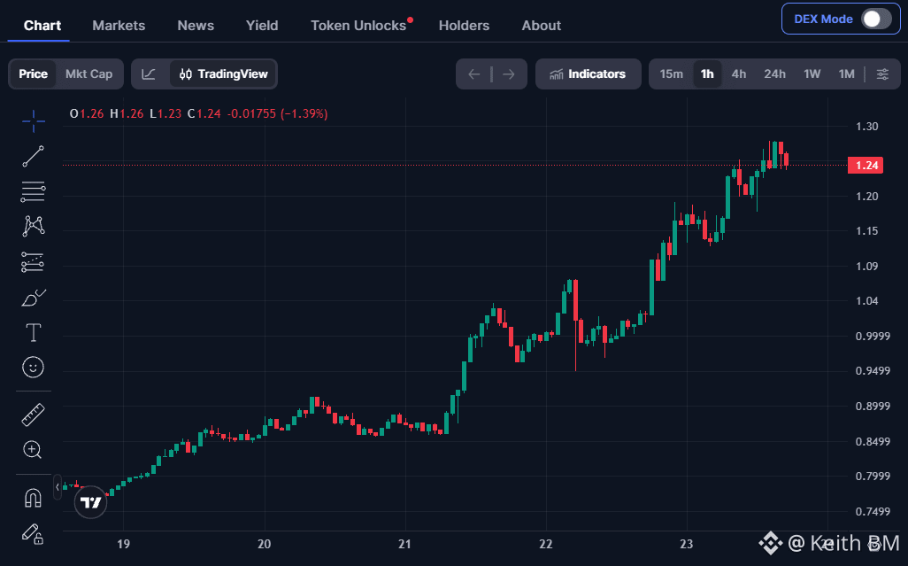Click date label 23 on time axis
Image resolution: width=908 pixels, height=566 pixels.
pyautogui.click(x=686, y=544)
